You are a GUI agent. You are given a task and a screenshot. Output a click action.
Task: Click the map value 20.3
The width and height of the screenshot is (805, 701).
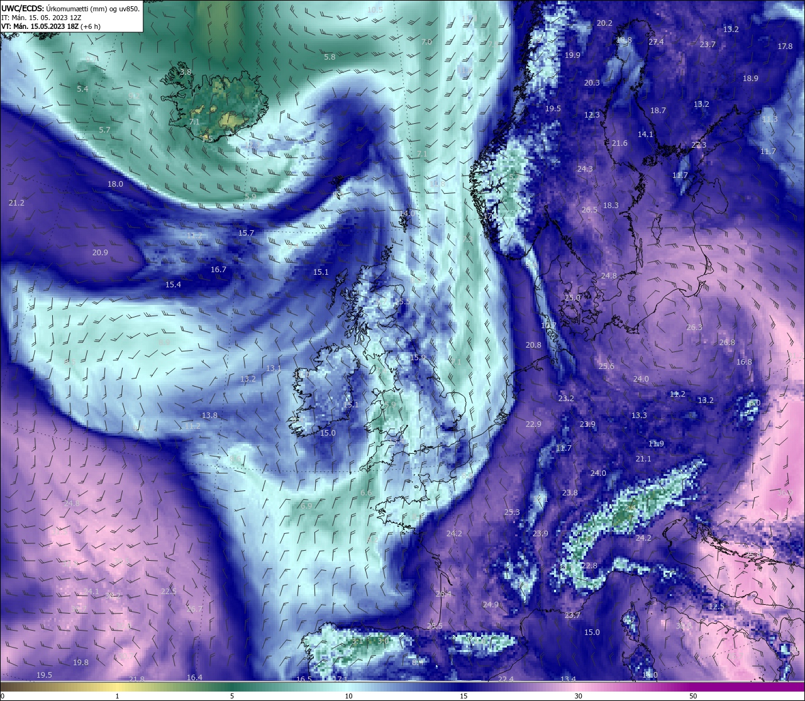point(592,82)
